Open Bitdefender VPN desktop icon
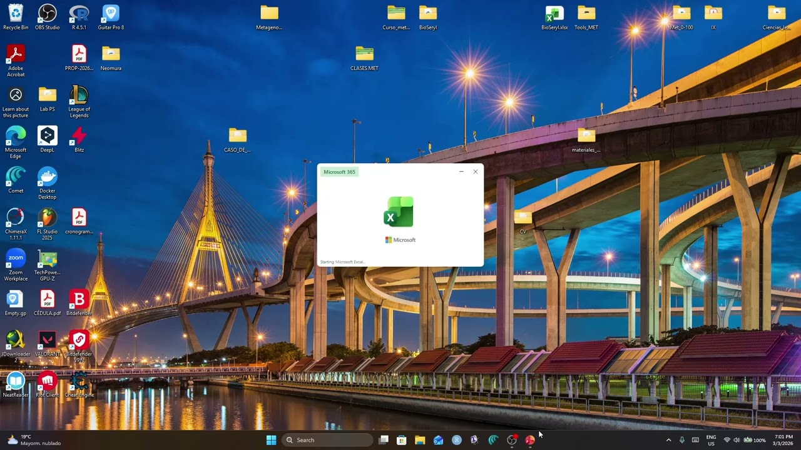This screenshot has width=801, height=450. (79, 347)
